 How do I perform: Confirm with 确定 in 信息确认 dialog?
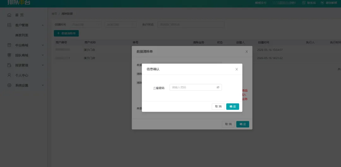[x=232, y=107]
